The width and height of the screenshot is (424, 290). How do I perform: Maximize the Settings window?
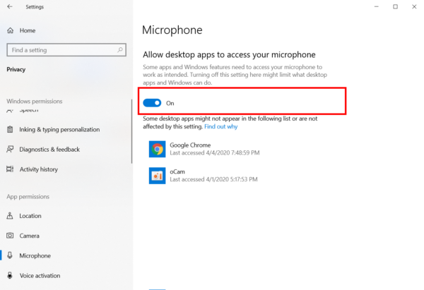click(x=395, y=7)
